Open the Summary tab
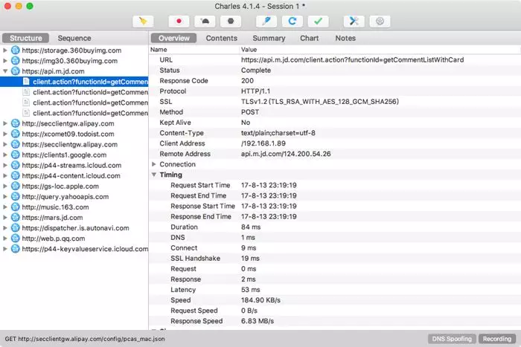 [269, 38]
